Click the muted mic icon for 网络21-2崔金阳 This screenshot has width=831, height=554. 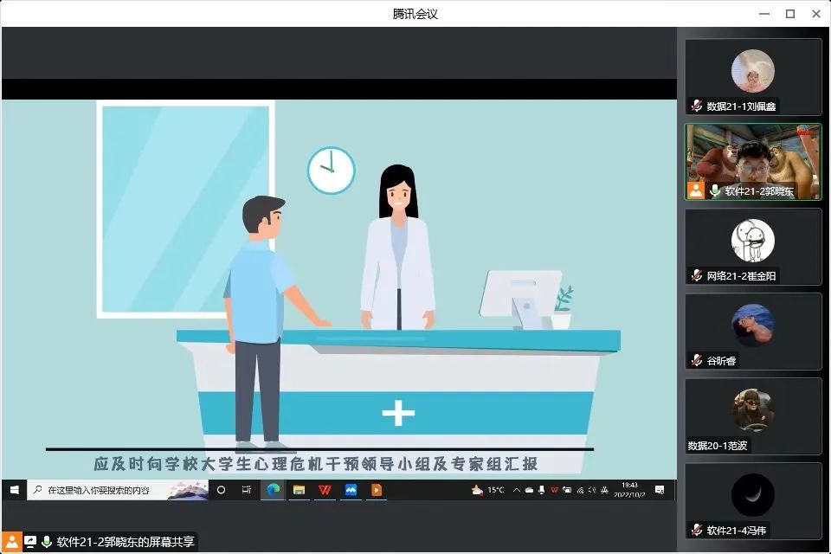coord(696,275)
